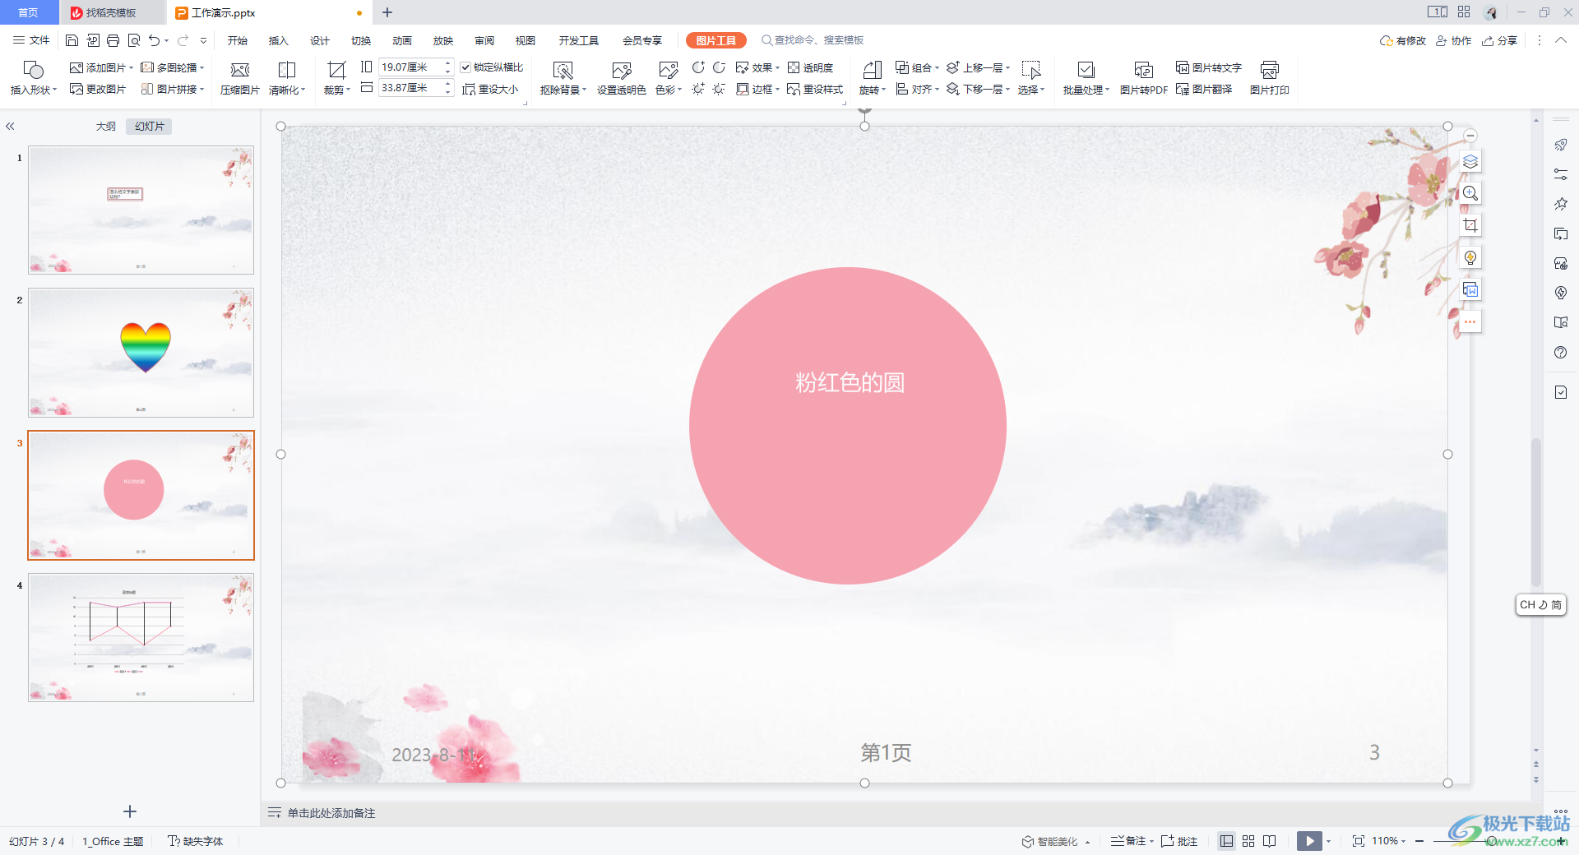The width and height of the screenshot is (1579, 855).
Task: Decrease brightness with the sun-minus icon
Action: coord(719,89)
